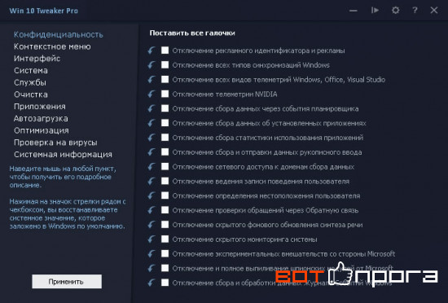This screenshot has height=303, width=448.
Task: Open the Оптимизация section
Action: (x=42, y=130)
